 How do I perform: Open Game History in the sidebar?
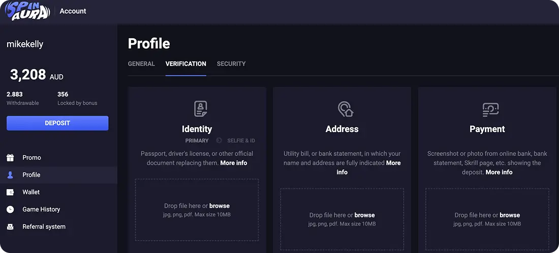pos(58,209)
